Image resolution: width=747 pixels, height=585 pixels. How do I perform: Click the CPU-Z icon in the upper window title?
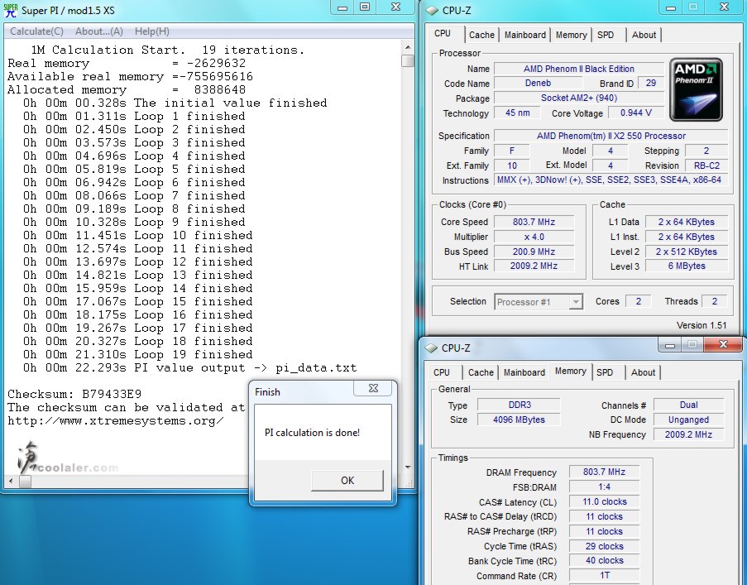[432, 10]
